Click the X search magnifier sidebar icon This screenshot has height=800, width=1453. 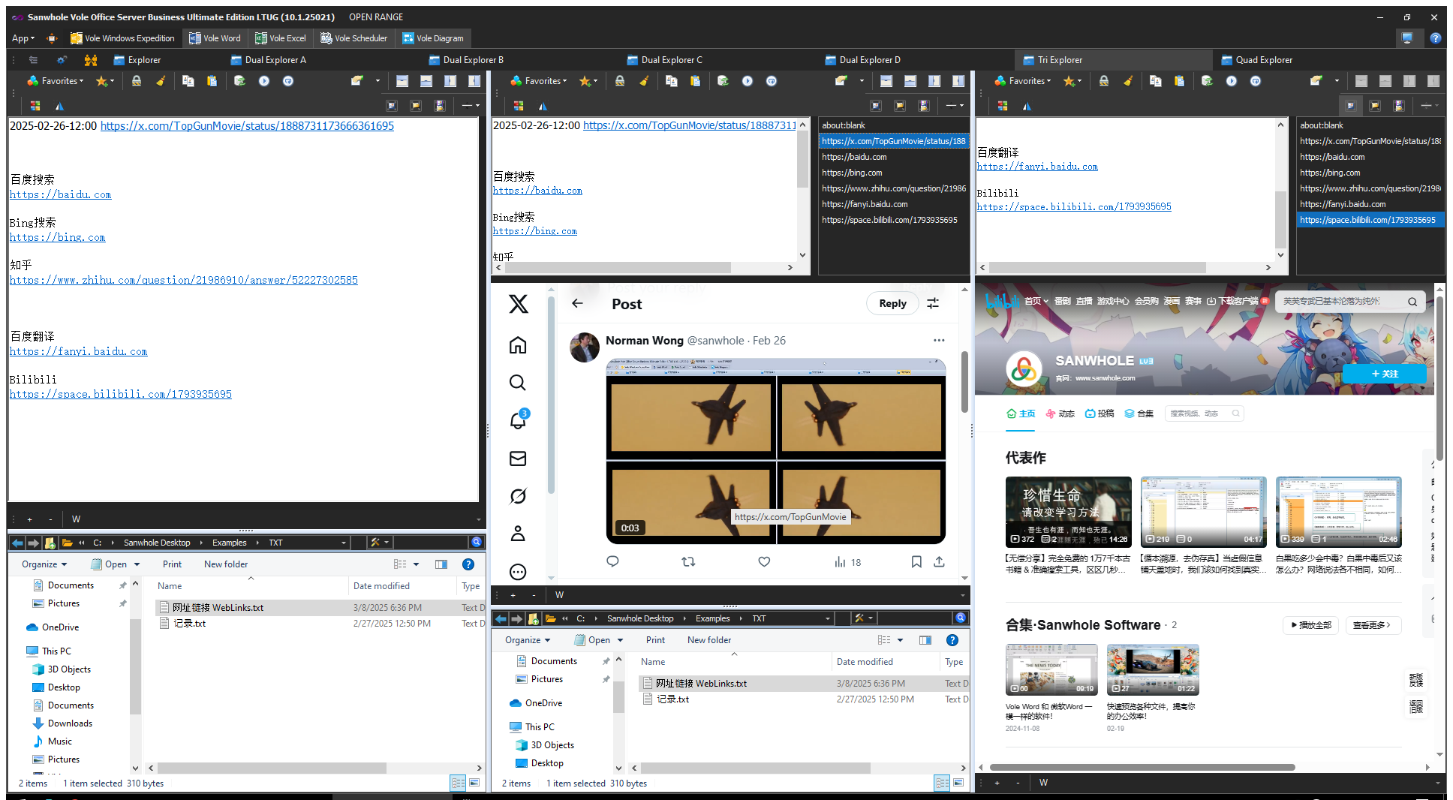point(518,383)
